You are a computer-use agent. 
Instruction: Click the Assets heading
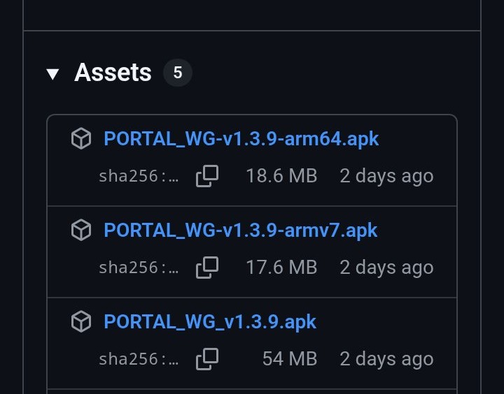click(x=113, y=73)
